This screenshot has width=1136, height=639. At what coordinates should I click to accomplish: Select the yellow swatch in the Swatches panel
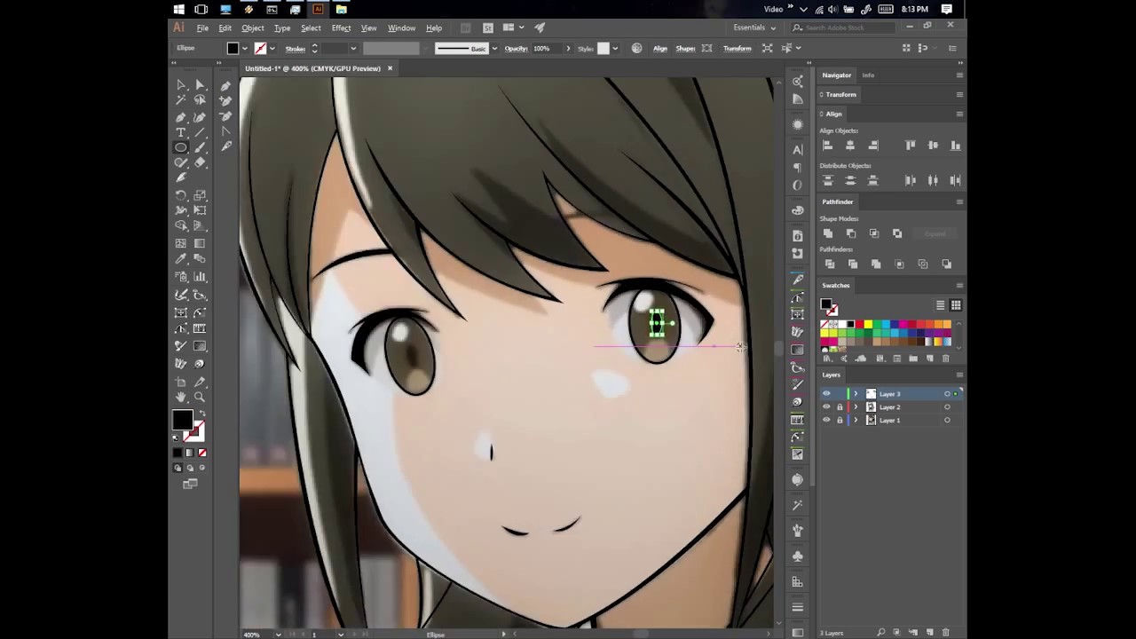(867, 323)
